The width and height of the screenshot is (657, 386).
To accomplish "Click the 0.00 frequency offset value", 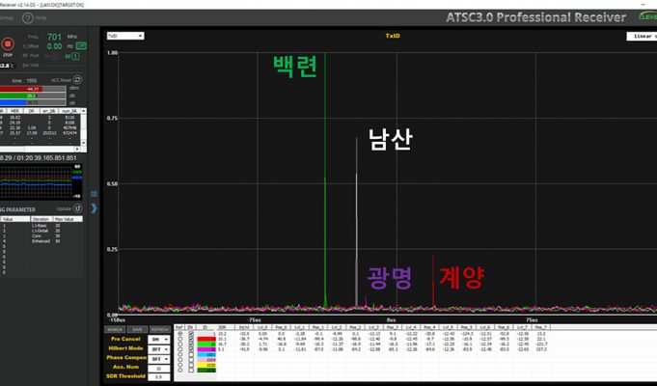I will coord(54,46).
